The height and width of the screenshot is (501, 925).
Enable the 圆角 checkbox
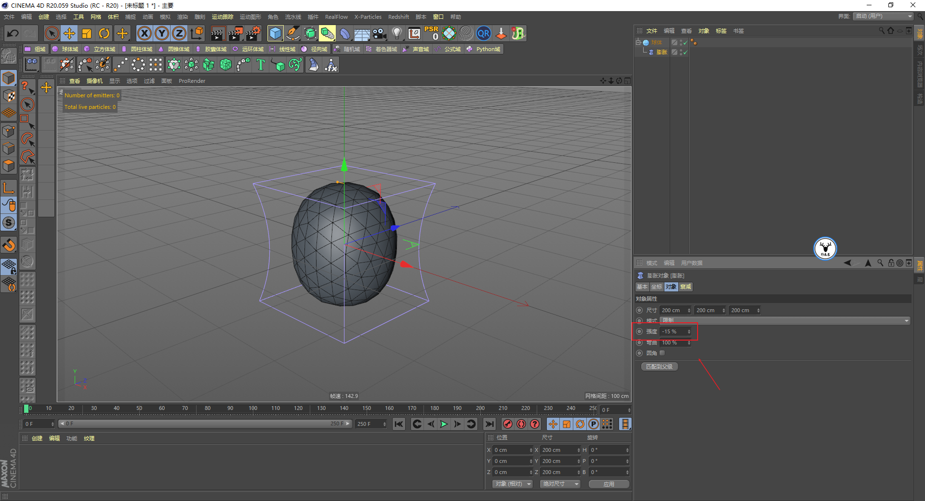662,353
